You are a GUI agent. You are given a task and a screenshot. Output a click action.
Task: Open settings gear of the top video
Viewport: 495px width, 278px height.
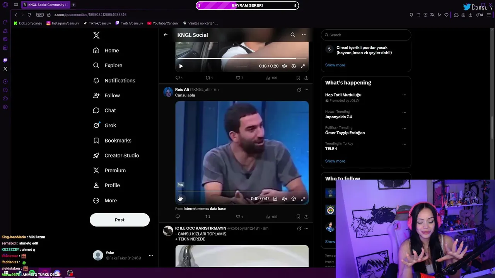(294, 66)
